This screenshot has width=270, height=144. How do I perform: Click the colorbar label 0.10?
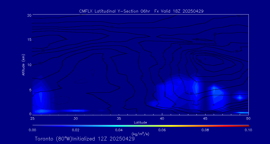pos(248,130)
